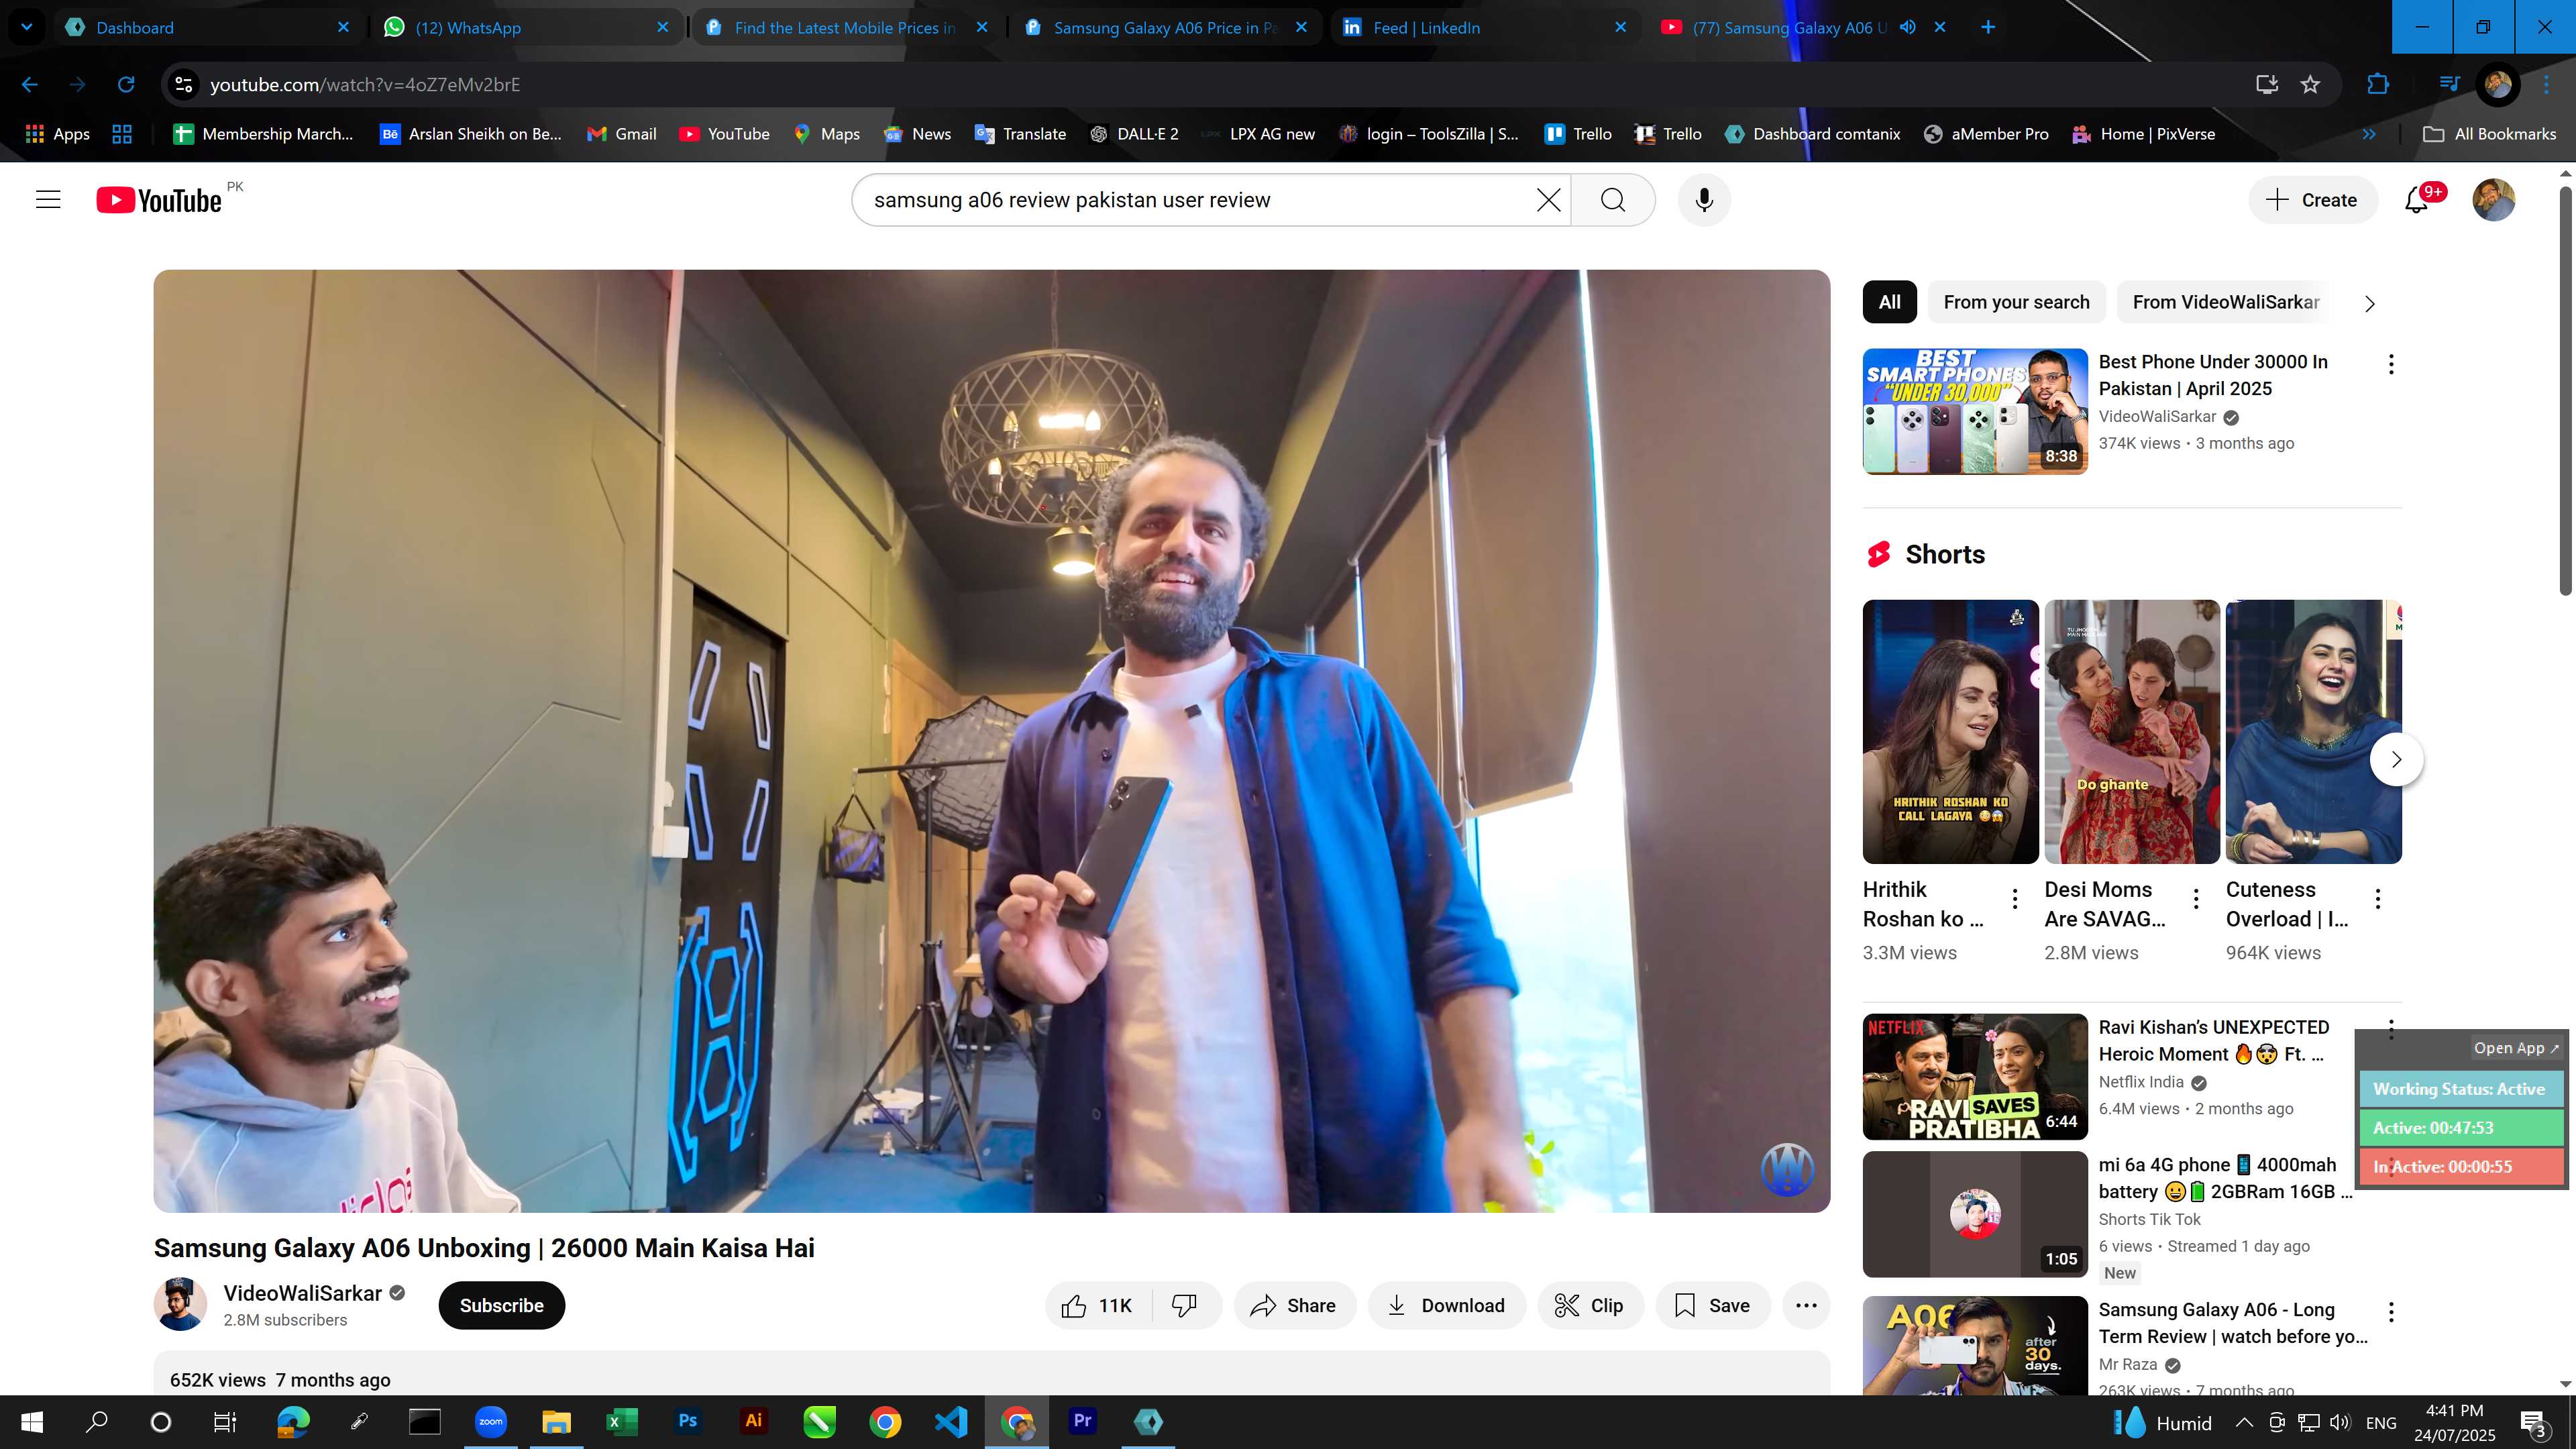
Task: Show next Shorts with arrow button
Action: pyautogui.click(x=2396, y=759)
